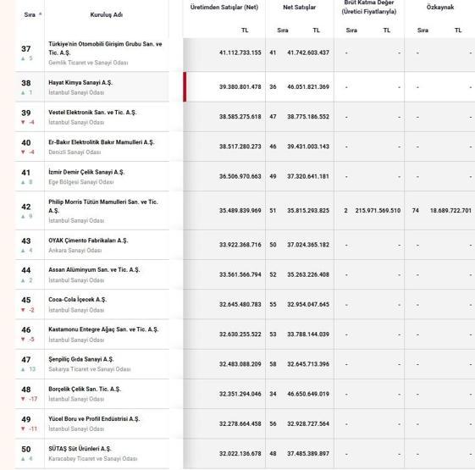Select the Özkaynak column header

(440, 7)
